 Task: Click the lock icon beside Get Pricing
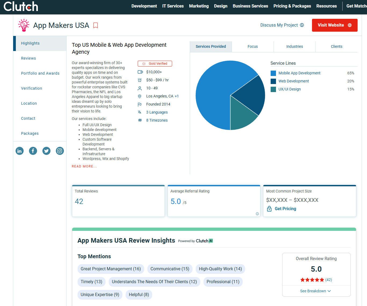269,209
